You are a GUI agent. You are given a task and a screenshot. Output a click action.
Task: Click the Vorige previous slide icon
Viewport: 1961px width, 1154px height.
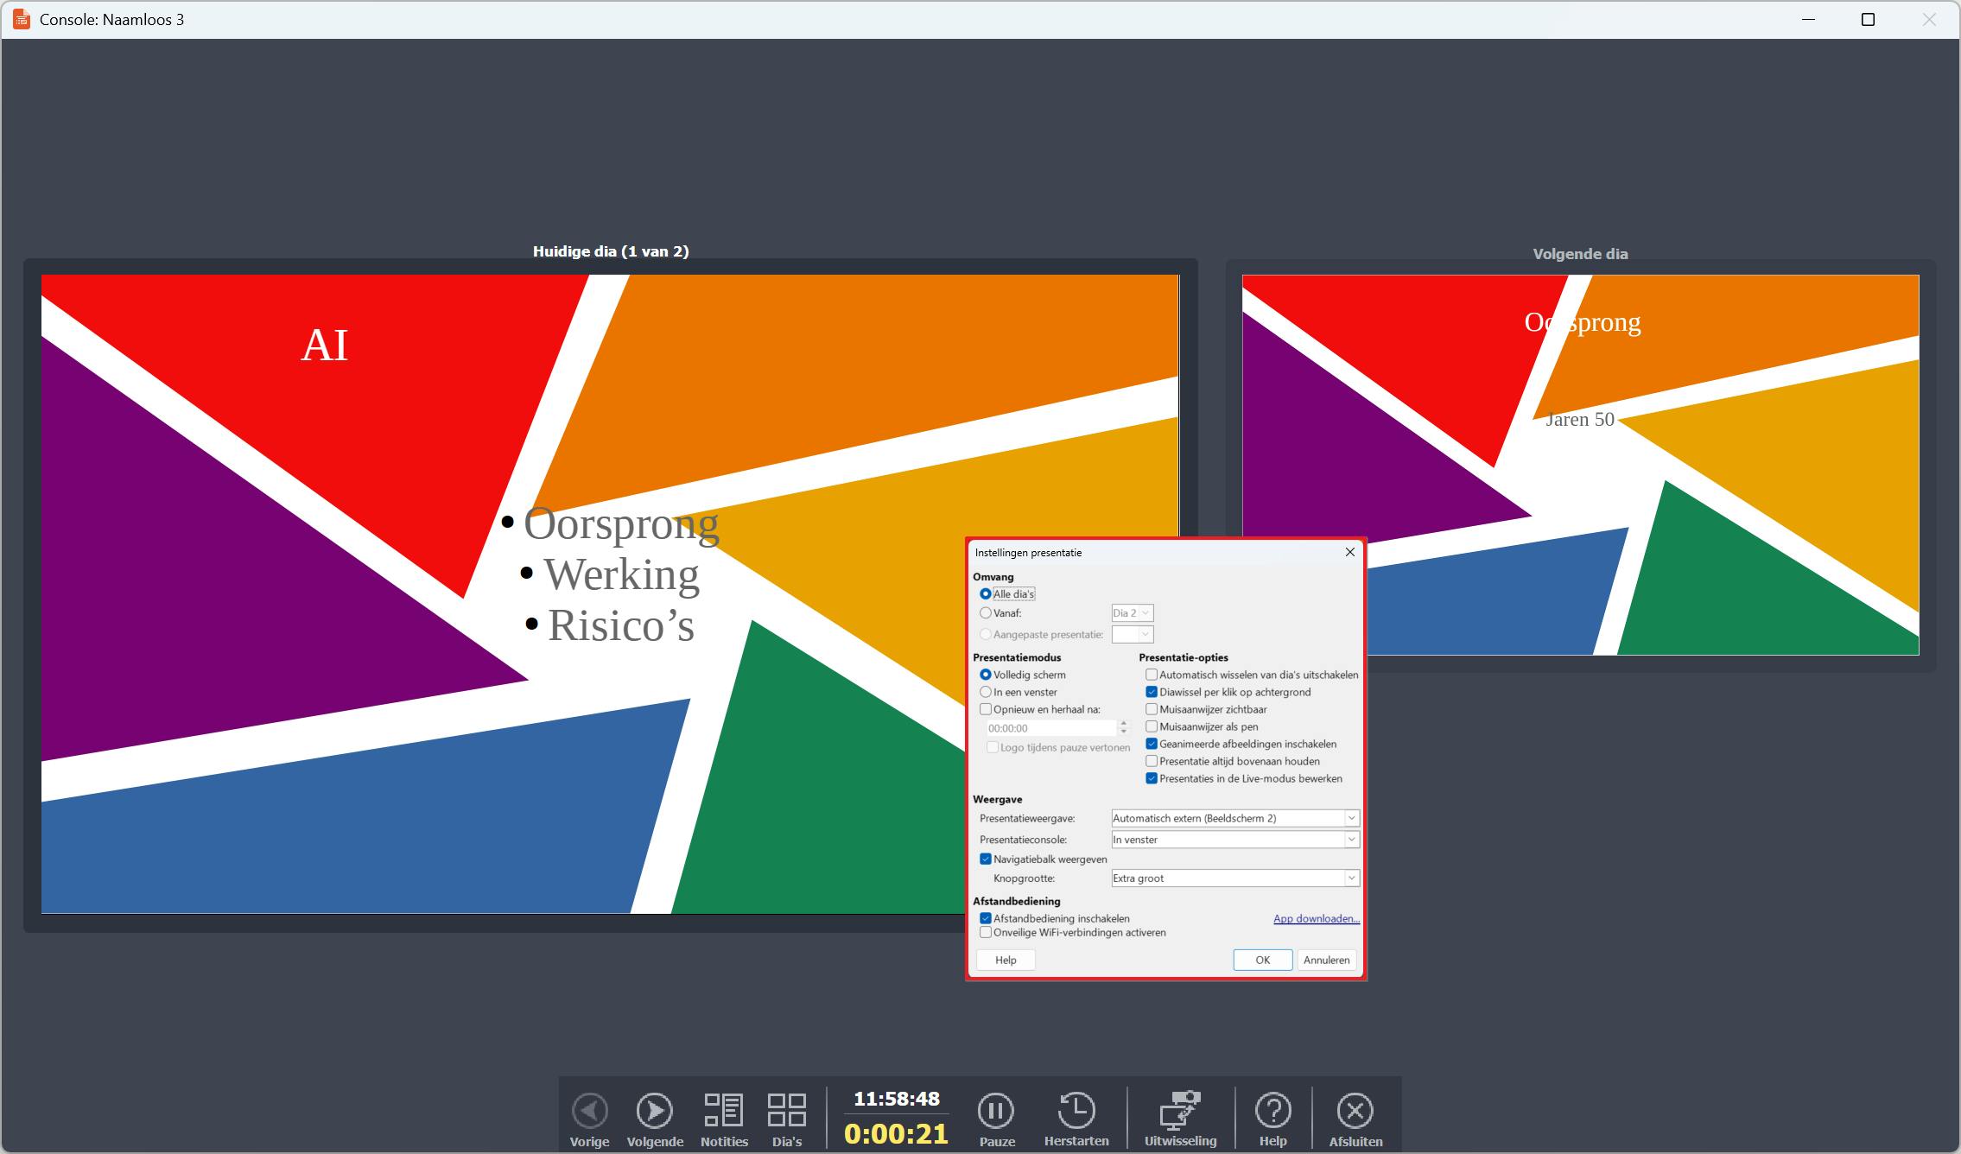pos(590,1111)
